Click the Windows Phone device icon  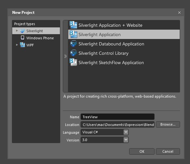pyautogui.click(x=23, y=38)
